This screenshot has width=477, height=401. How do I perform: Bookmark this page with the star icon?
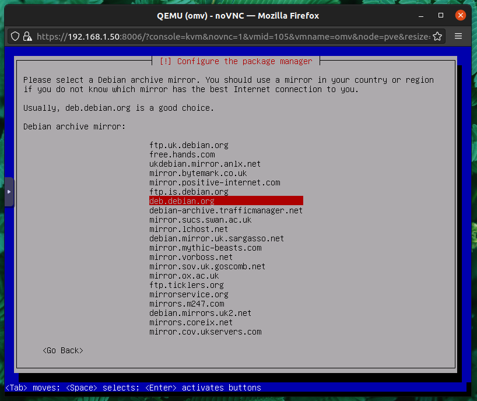coord(437,37)
